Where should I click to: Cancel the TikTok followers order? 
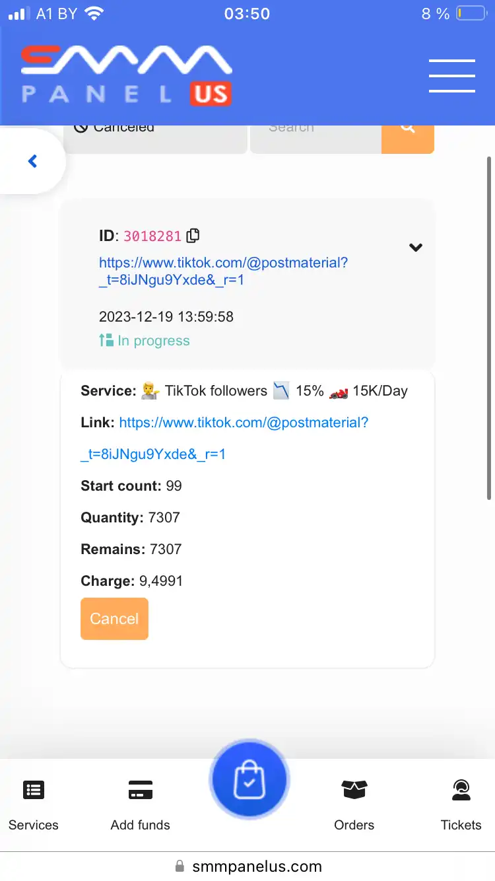point(114,619)
